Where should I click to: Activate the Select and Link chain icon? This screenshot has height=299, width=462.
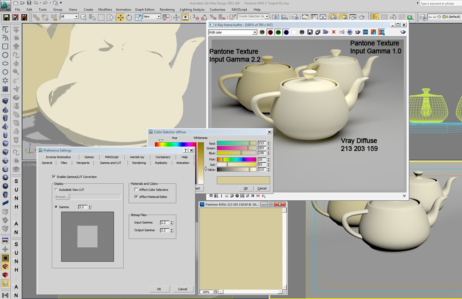click(36, 18)
